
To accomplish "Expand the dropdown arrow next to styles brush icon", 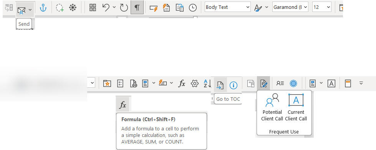I will point(267,7).
